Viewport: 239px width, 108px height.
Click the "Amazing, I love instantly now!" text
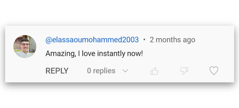[x=94, y=53]
